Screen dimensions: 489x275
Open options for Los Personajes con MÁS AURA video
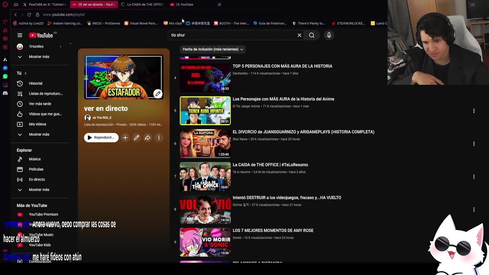(474, 111)
